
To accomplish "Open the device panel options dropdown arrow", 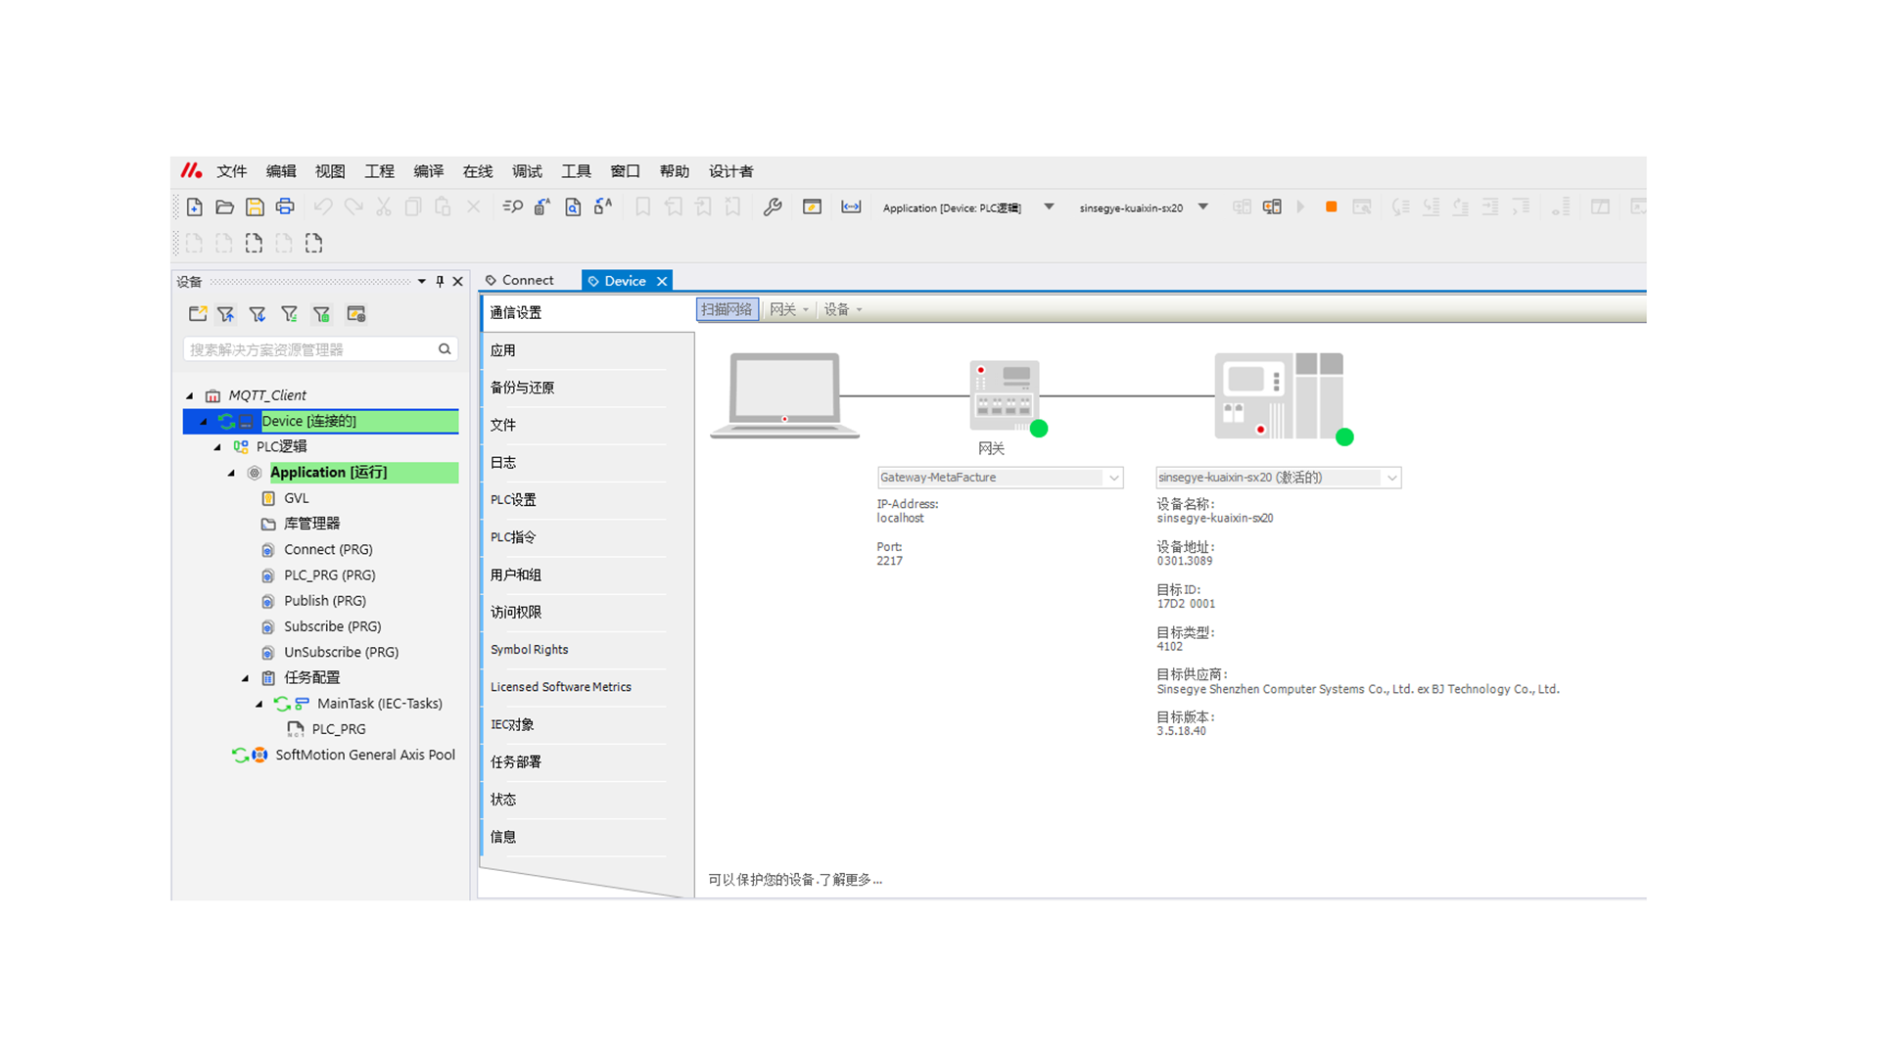I will coord(422,282).
